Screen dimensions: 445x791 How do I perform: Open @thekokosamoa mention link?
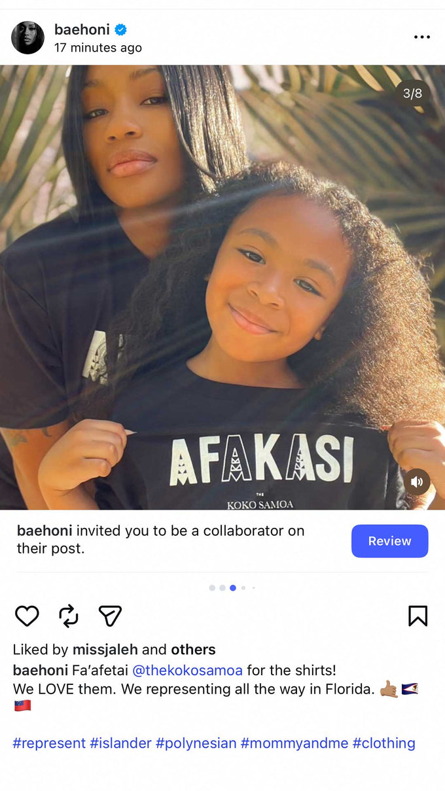(188, 671)
